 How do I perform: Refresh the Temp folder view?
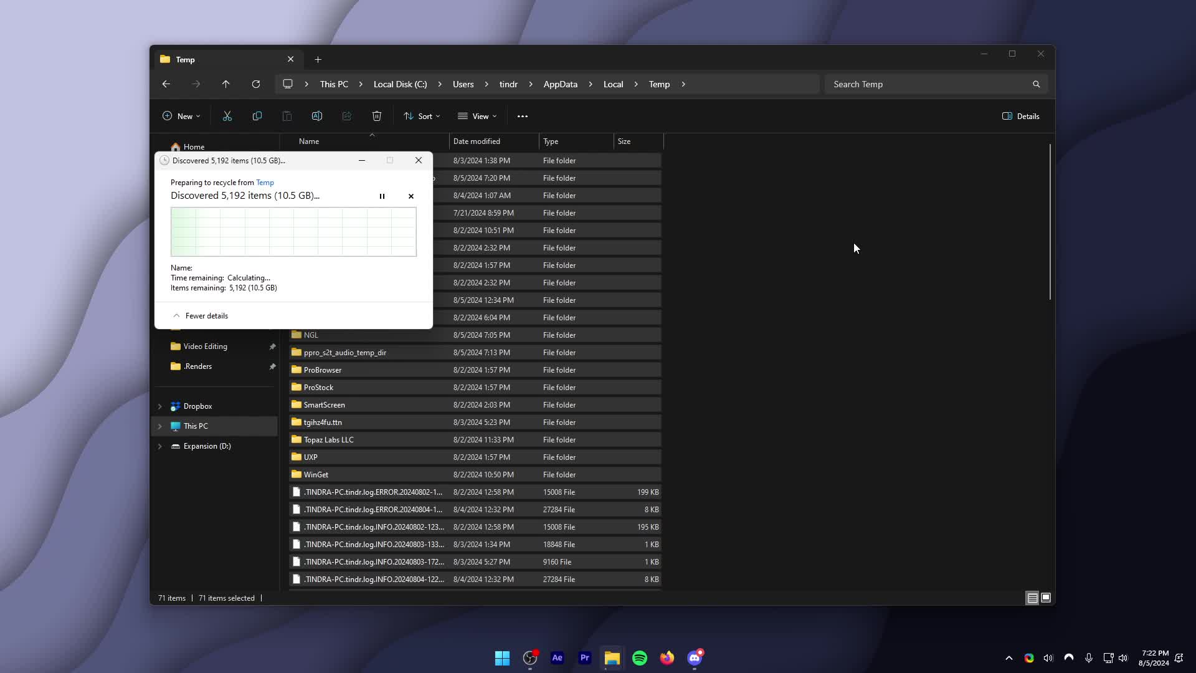point(256,84)
